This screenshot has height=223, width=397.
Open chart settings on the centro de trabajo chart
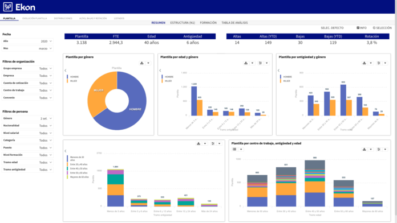(x=379, y=149)
